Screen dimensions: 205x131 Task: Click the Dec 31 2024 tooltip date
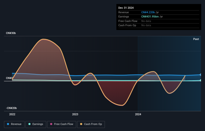tap(126, 8)
